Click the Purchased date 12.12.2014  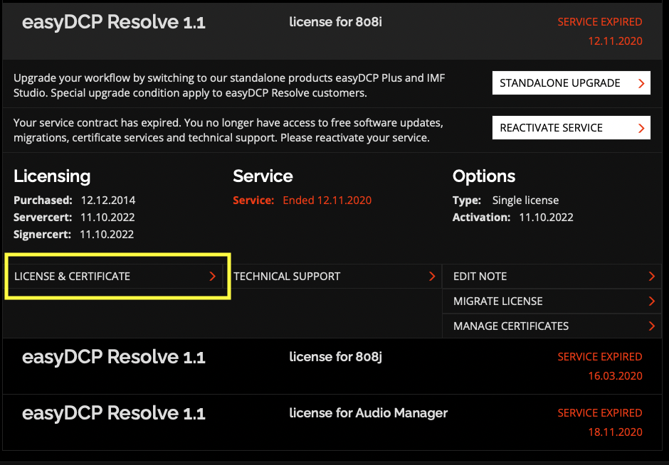coord(108,201)
